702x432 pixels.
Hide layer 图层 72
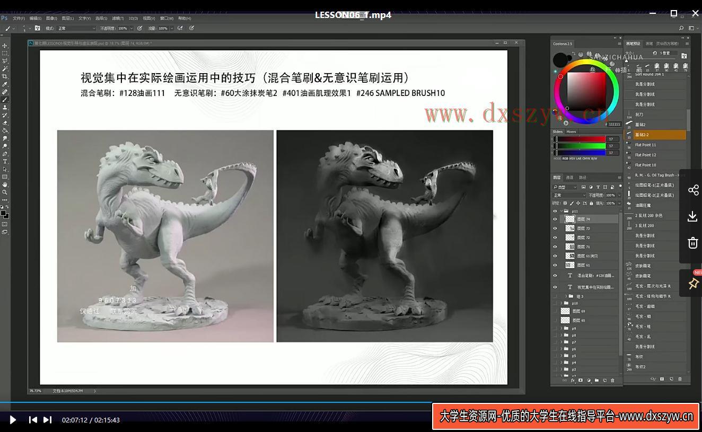point(555,237)
